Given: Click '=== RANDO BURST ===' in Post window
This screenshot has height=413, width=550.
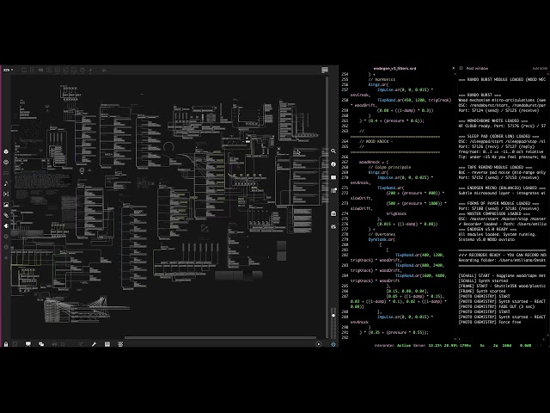Looking at the screenshot, I should [x=480, y=96].
